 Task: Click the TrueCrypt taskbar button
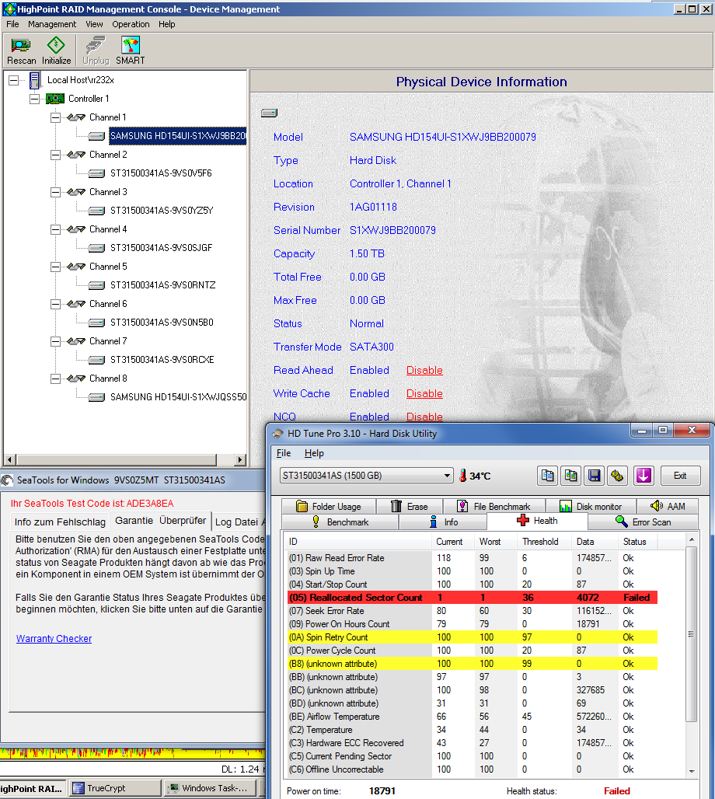click(x=115, y=788)
